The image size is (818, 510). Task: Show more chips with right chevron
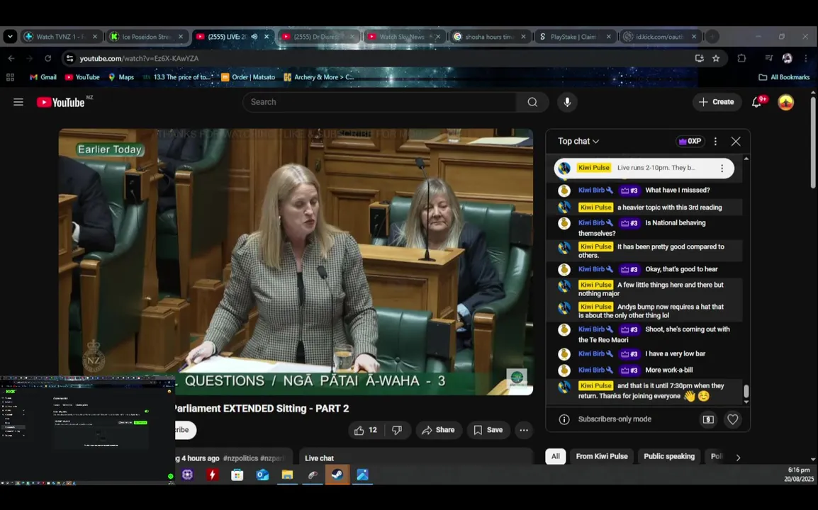pyautogui.click(x=738, y=458)
